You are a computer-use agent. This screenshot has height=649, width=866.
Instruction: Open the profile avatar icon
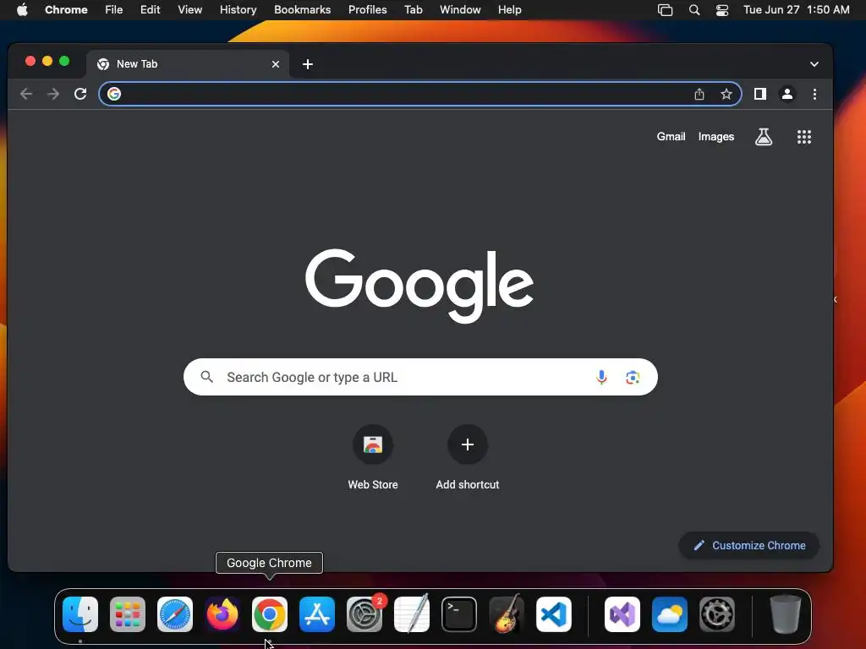coord(787,95)
